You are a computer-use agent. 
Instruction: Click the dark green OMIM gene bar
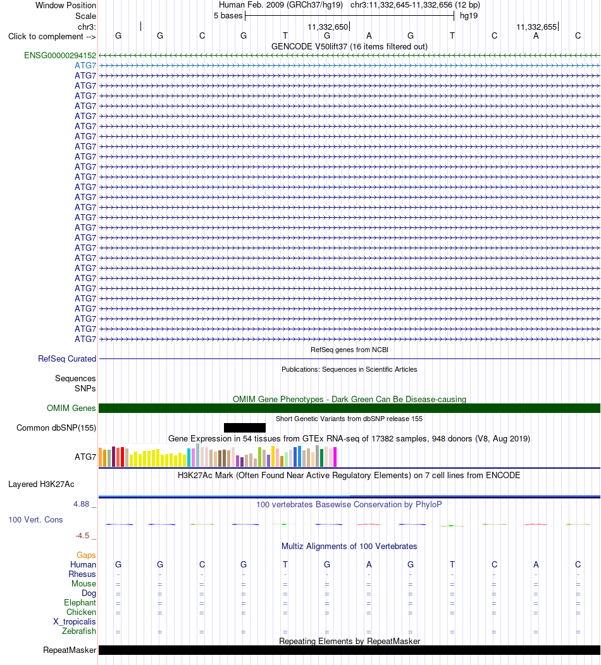[349, 408]
